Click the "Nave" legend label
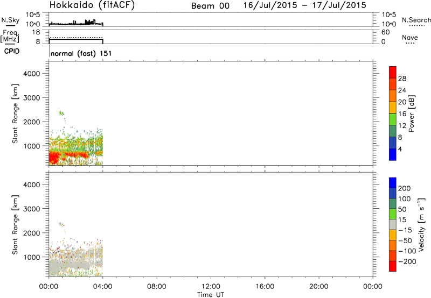Viewport: 431px width, 298px height. coord(410,38)
